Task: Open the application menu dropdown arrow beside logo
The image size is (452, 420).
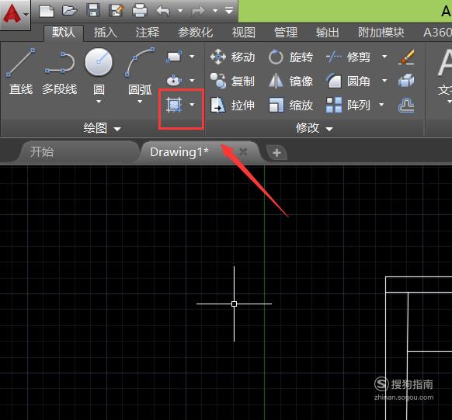Action: [26, 15]
